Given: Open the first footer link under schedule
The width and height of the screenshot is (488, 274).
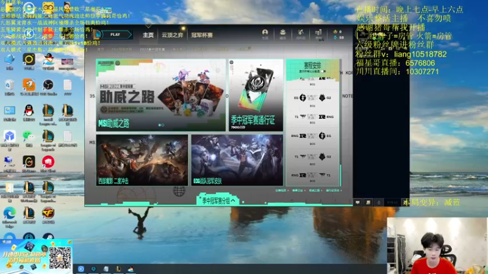Looking at the screenshot, I should point(282,191).
